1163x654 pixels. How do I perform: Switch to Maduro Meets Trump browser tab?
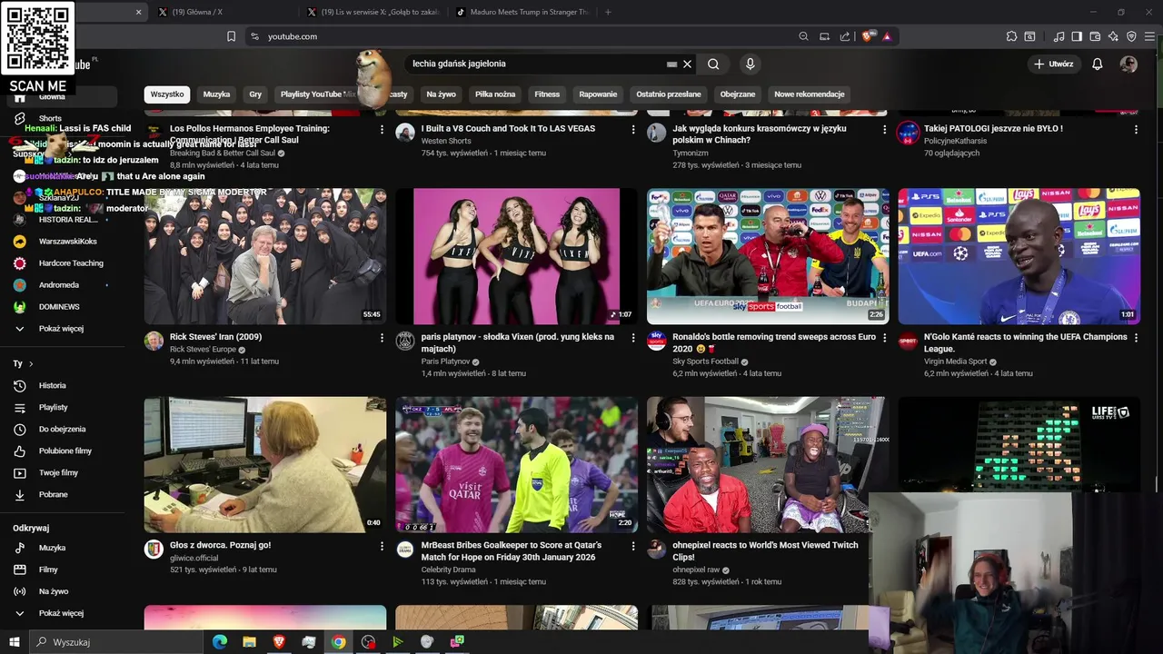coord(522,12)
